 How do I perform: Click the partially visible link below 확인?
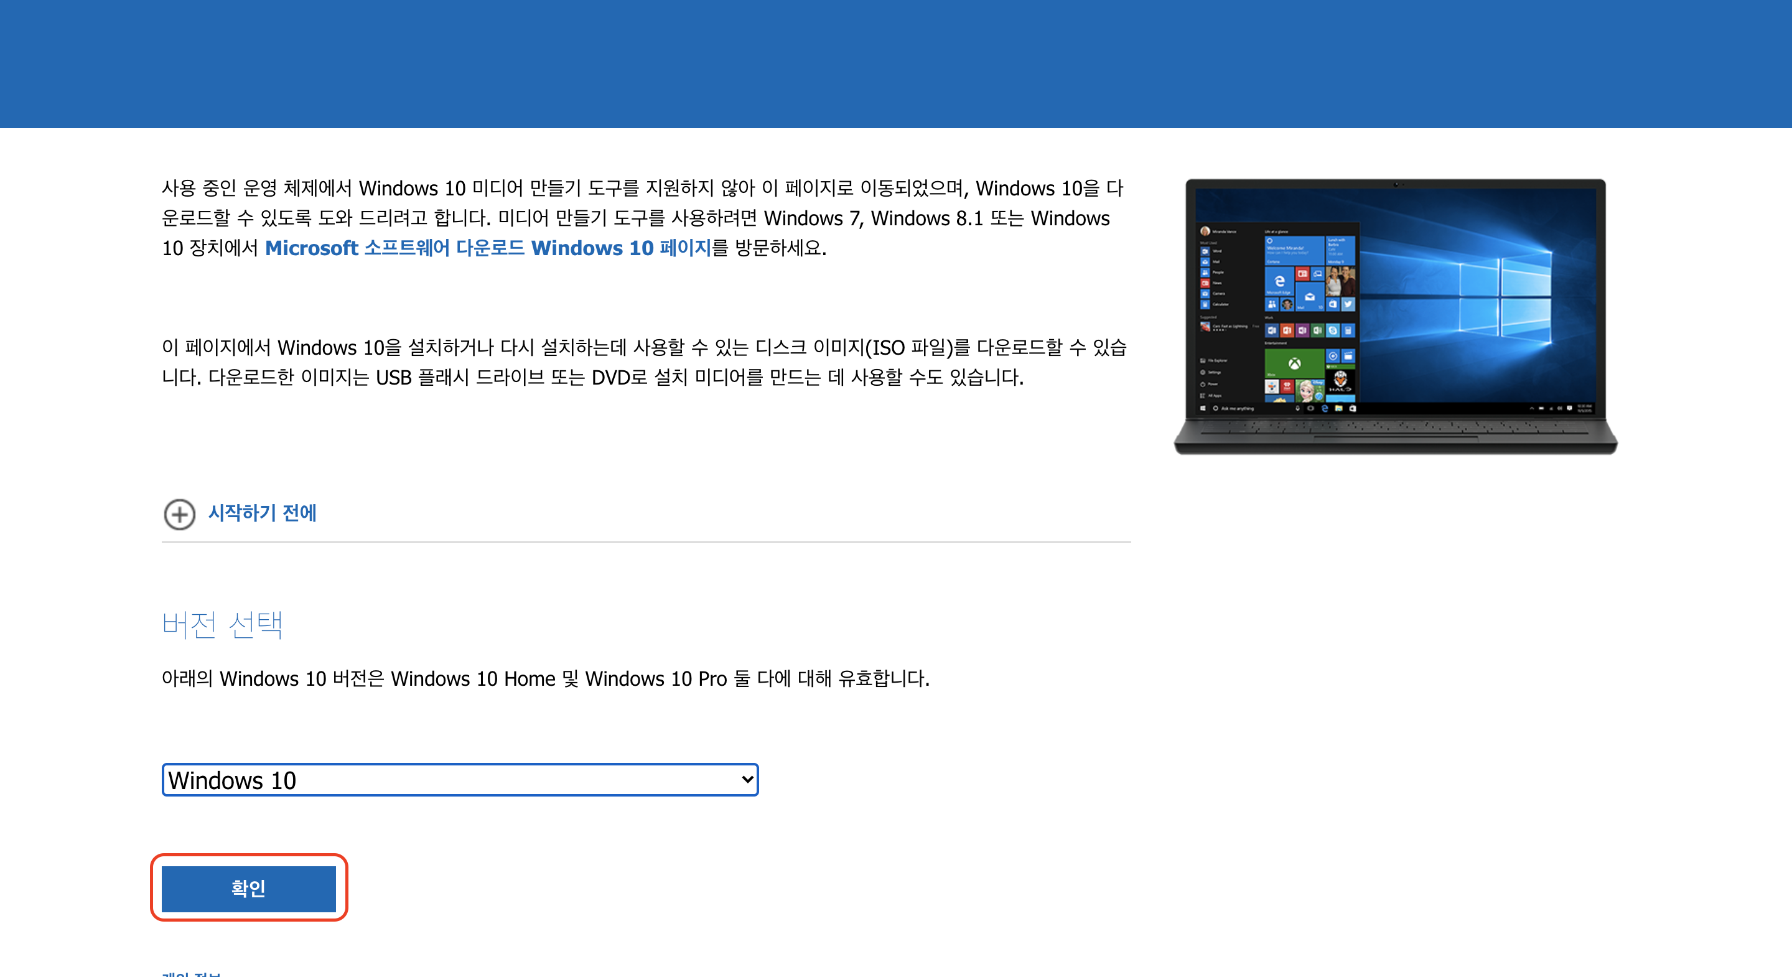(x=191, y=973)
